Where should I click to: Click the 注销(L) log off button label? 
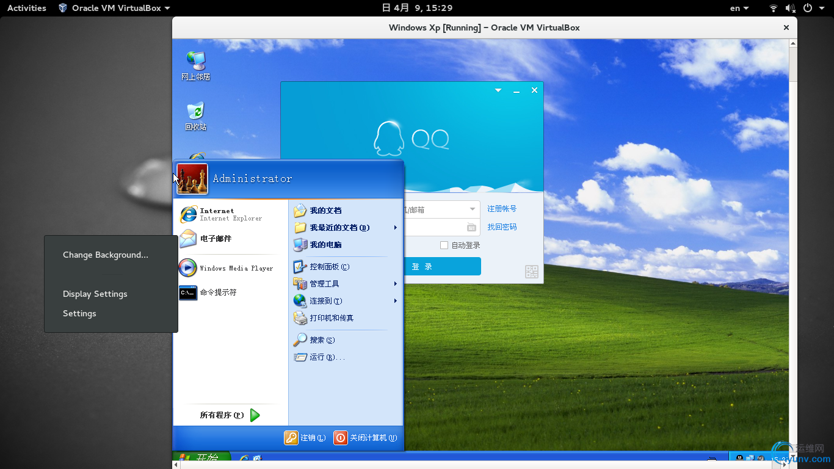pos(313,438)
